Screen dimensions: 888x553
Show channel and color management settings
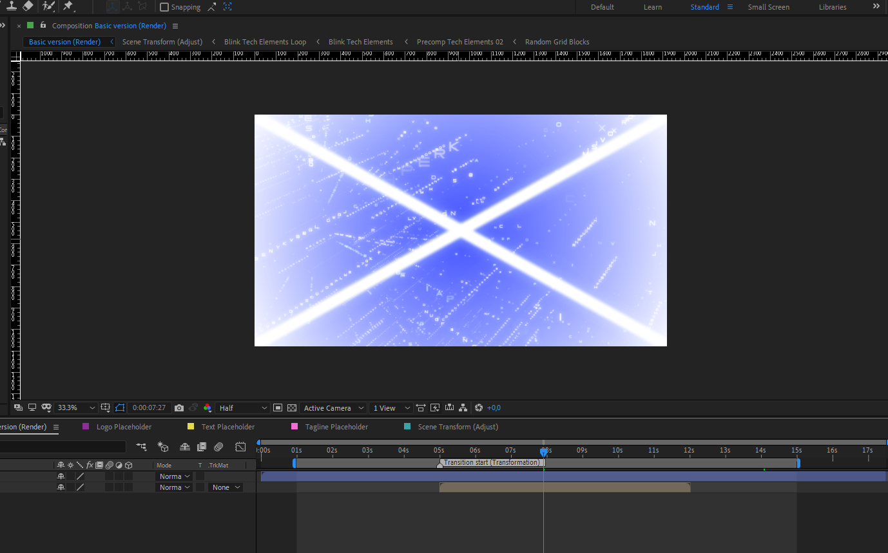pos(208,408)
